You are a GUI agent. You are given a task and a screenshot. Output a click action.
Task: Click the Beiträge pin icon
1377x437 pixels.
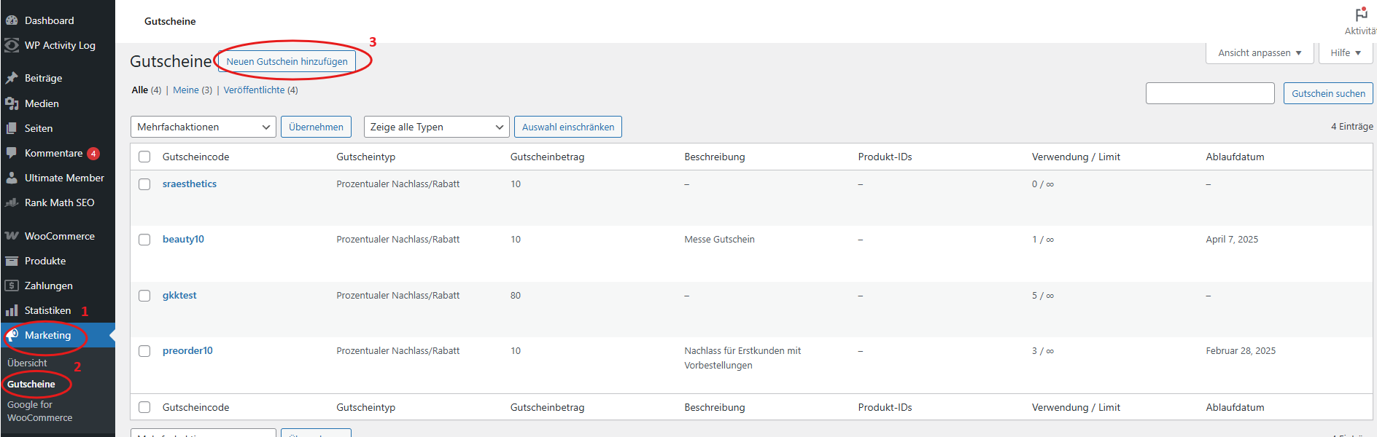coord(12,78)
